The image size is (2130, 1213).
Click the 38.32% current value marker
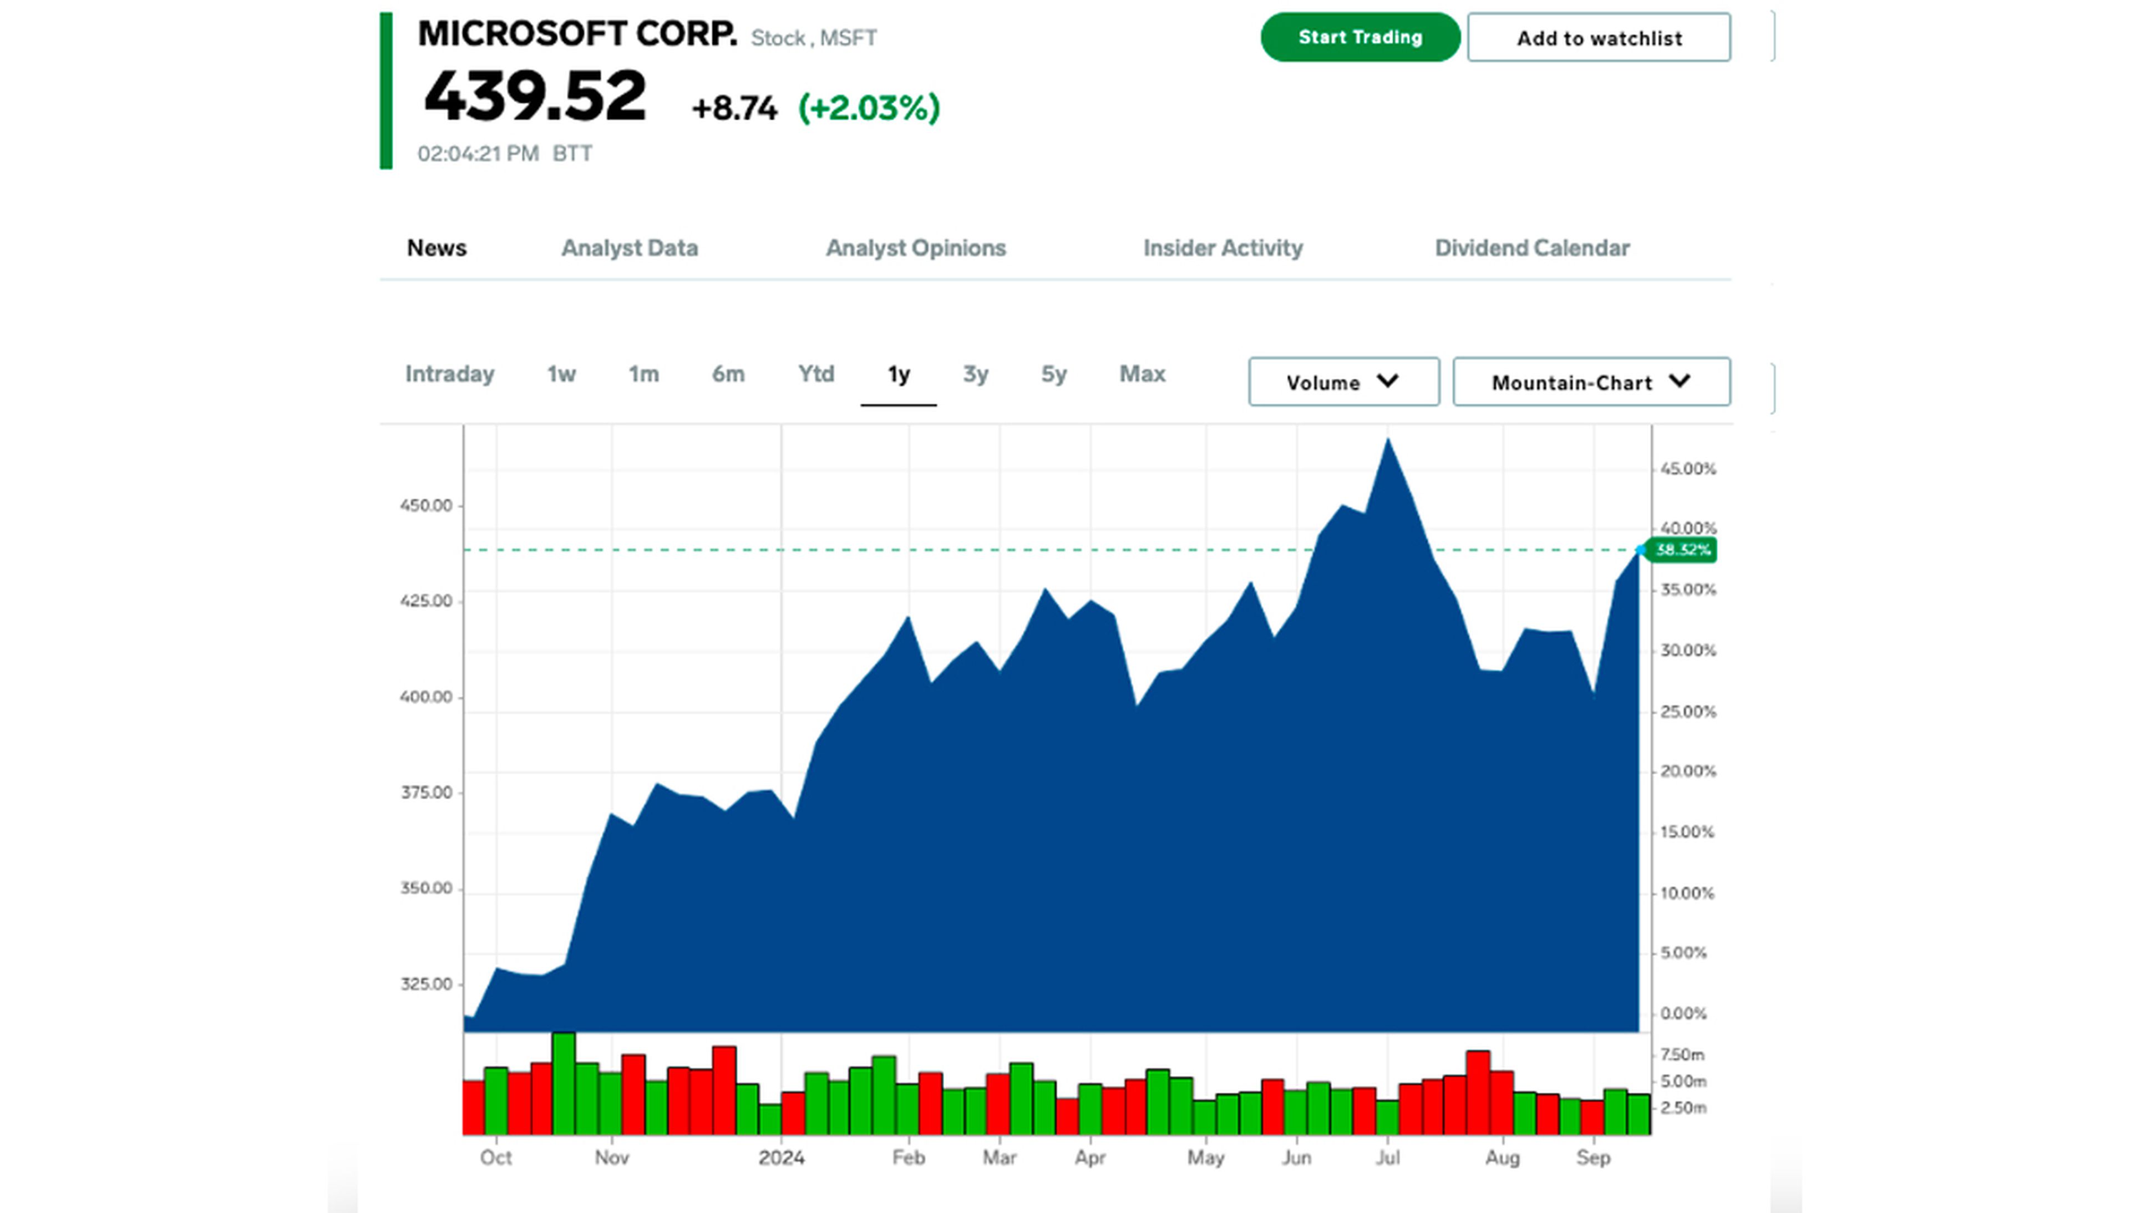[x=1682, y=550]
